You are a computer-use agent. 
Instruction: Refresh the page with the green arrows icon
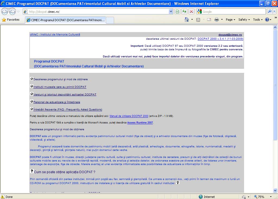coord(184,12)
